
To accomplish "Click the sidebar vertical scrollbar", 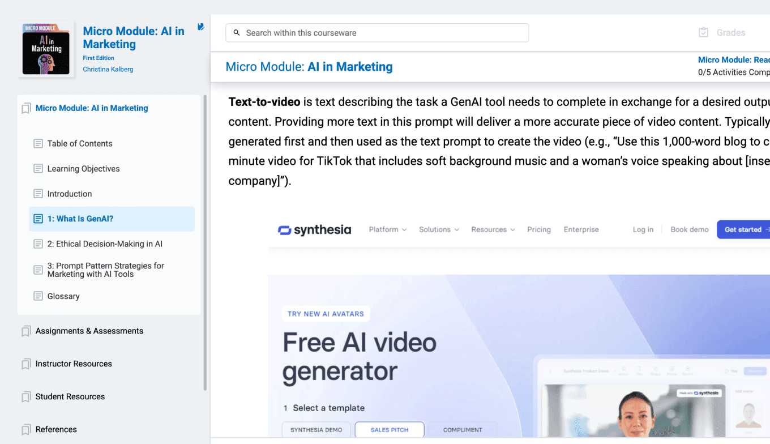I will coord(205,244).
